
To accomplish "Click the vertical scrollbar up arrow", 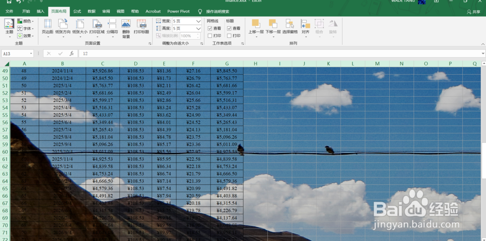I will pos(484,64).
